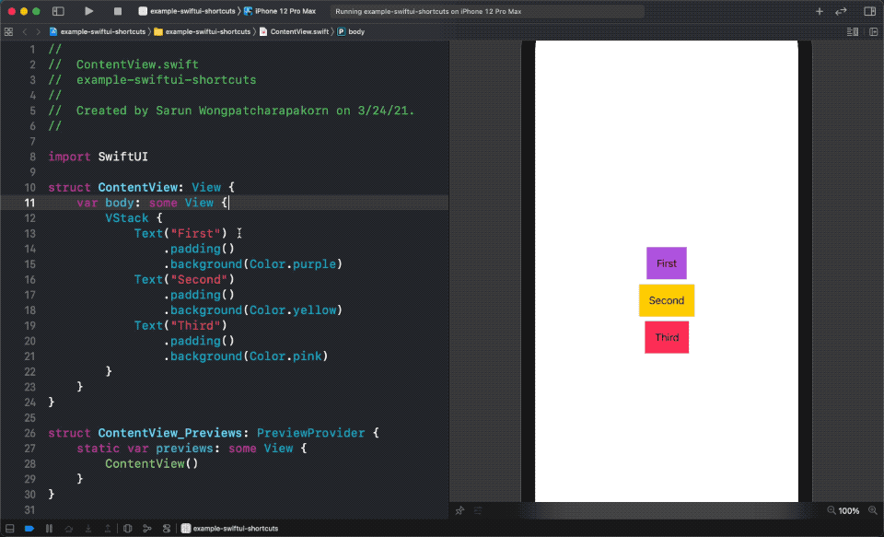Select project example-swiftui-shortcuts in jump bar
The image size is (884, 537).
click(98, 31)
